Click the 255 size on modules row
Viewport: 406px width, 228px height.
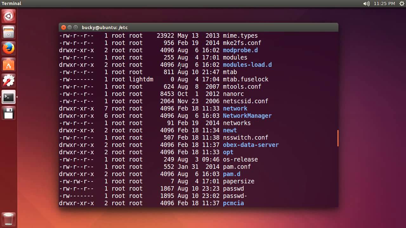point(169,57)
